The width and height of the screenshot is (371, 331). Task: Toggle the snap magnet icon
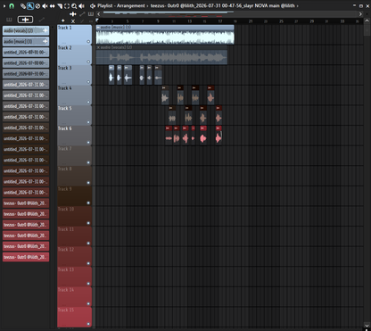[12, 5]
